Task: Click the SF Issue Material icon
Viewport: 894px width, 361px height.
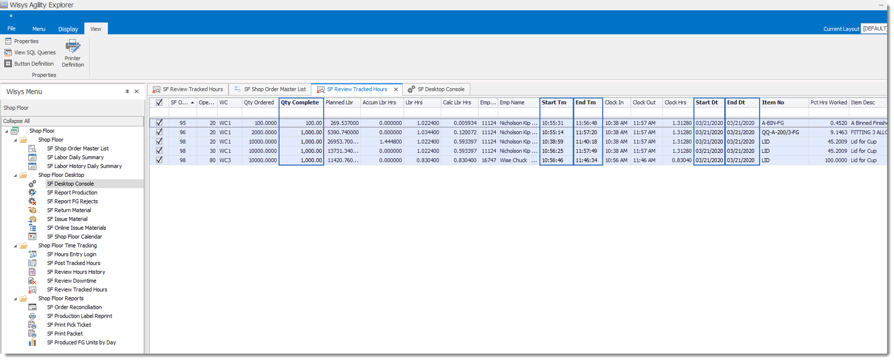Action: click(32, 219)
